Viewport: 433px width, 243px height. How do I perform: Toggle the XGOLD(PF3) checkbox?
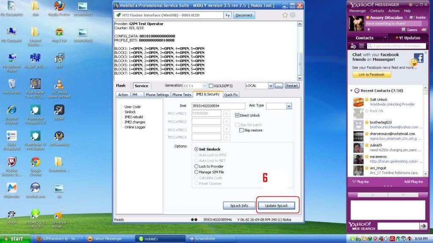pos(211,86)
